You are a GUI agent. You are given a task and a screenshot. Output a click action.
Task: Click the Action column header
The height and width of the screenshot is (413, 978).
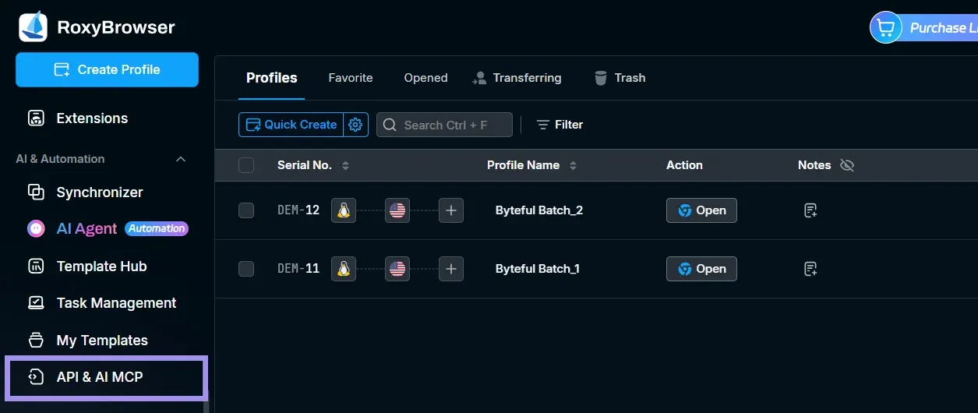(x=684, y=165)
